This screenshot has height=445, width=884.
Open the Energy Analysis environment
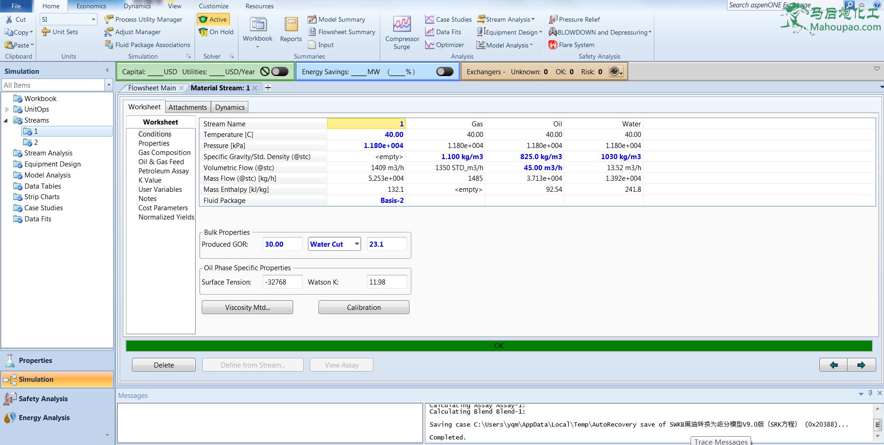click(57, 417)
